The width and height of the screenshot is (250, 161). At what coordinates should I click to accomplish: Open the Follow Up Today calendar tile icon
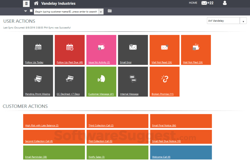pos(38,47)
